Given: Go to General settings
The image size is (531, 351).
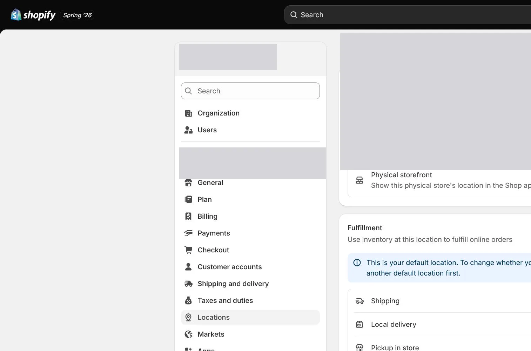Looking at the screenshot, I should coord(250,183).
